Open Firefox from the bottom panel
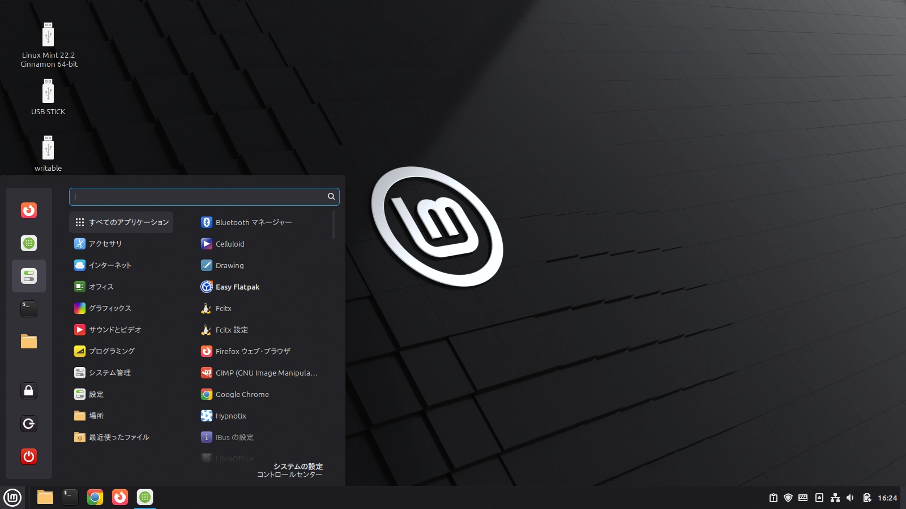Screen dimensions: 906x509 [120, 497]
